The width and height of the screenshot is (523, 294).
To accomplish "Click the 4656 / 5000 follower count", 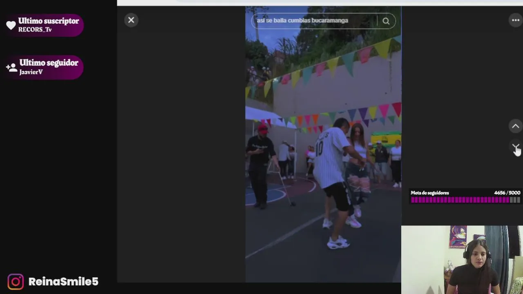I will pos(507,193).
